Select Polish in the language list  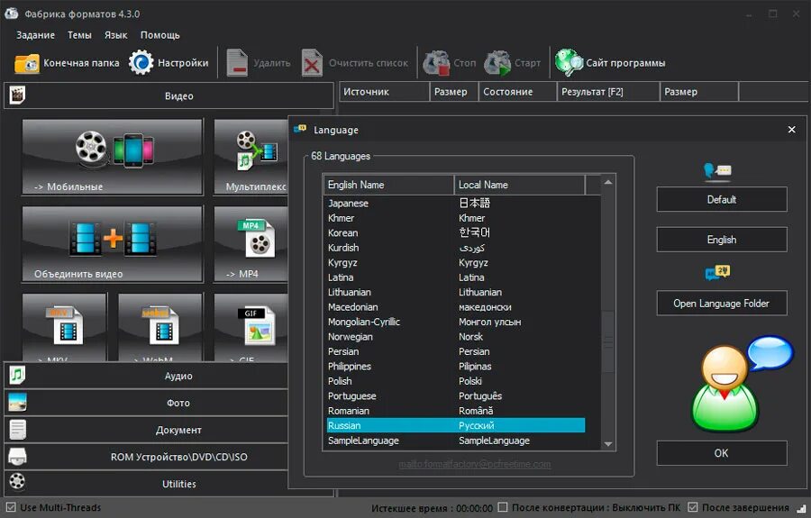click(455, 381)
